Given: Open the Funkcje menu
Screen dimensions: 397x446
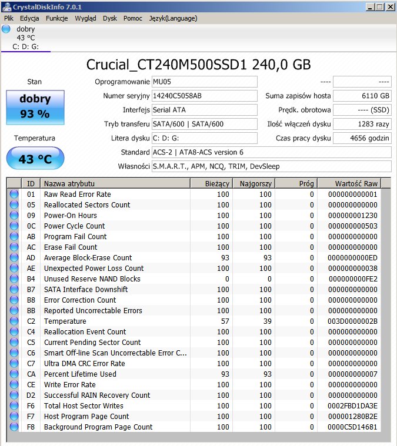Looking at the screenshot, I should pos(56,18).
